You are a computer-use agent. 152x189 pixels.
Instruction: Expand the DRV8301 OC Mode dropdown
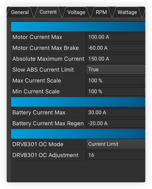point(116,144)
